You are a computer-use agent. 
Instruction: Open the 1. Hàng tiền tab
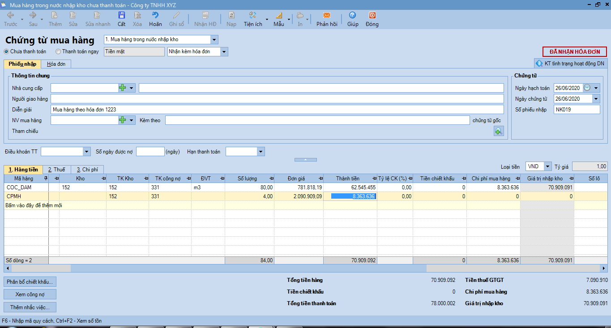pos(23,170)
